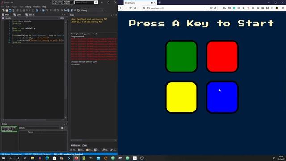Click the search magnifier icon in B4J

(x=96, y=2)
